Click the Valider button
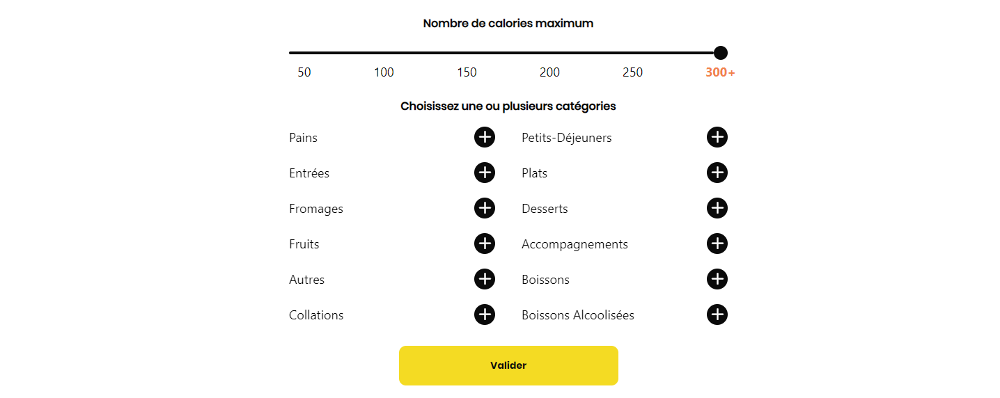 pos(508,365)
